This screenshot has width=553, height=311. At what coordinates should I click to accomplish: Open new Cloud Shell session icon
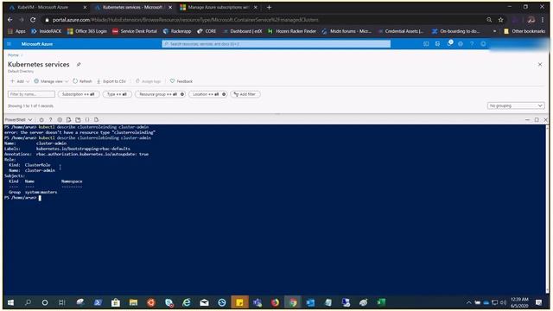(x=78, y=120)
